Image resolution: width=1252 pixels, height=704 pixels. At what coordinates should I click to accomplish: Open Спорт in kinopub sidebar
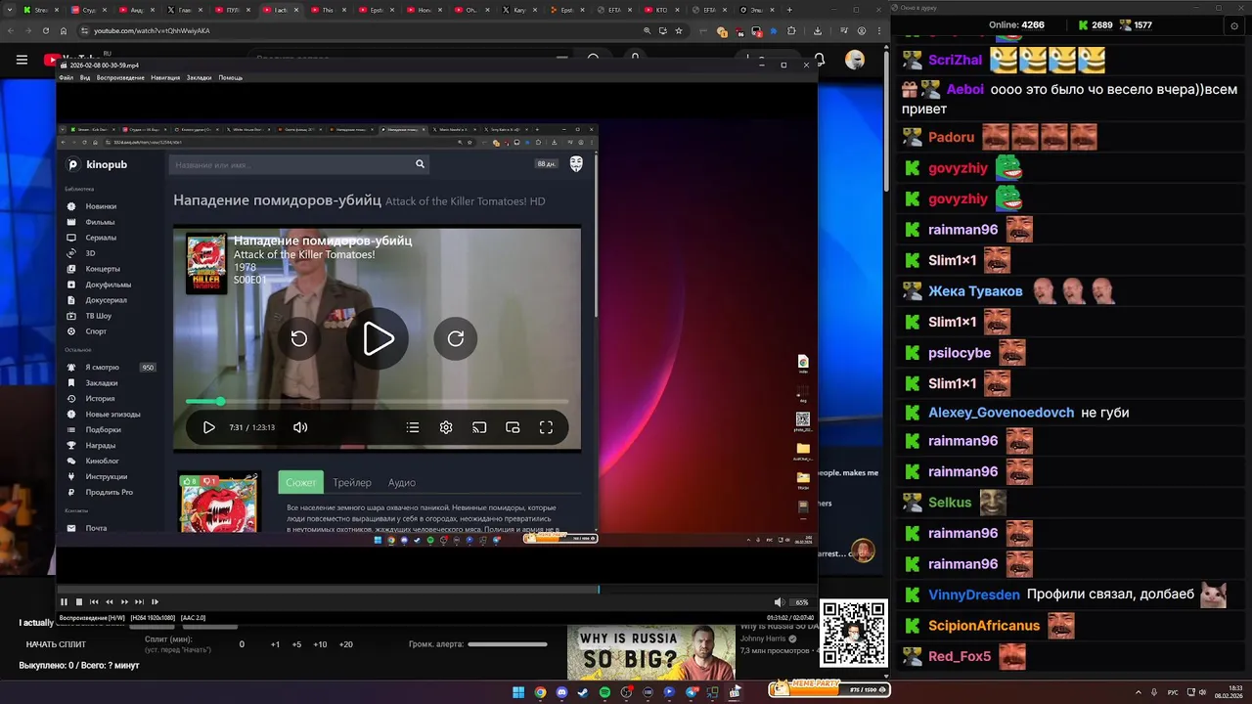coord(96,331)
